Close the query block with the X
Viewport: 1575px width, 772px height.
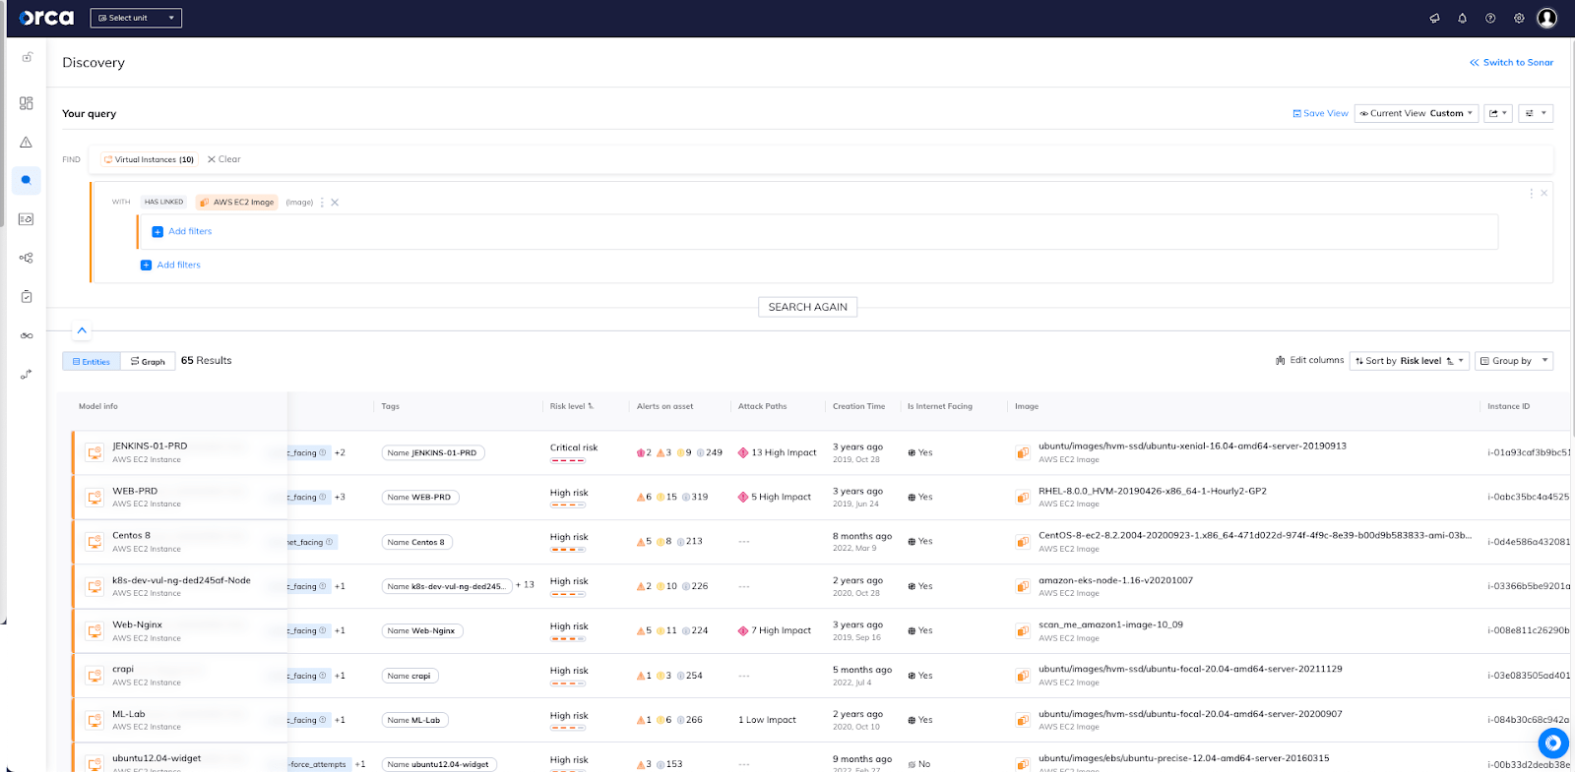[1544, 193]
